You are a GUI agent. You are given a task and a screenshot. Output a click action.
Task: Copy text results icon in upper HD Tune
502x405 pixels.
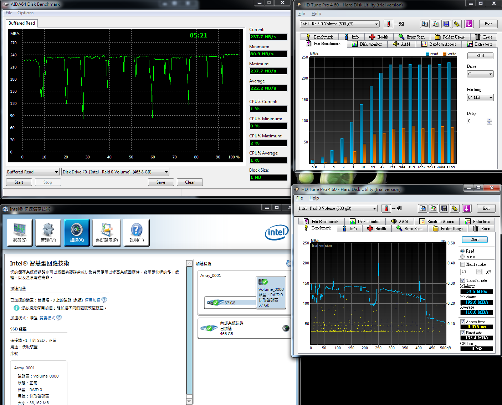[x=425, y=24]
